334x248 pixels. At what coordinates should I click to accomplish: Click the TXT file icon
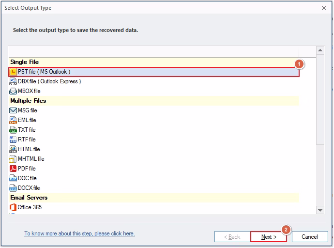click(x=13, y=130)
